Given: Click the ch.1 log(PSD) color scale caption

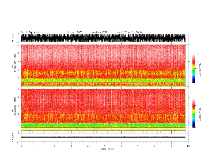Looking at the screenshot, I should [200, 70].
